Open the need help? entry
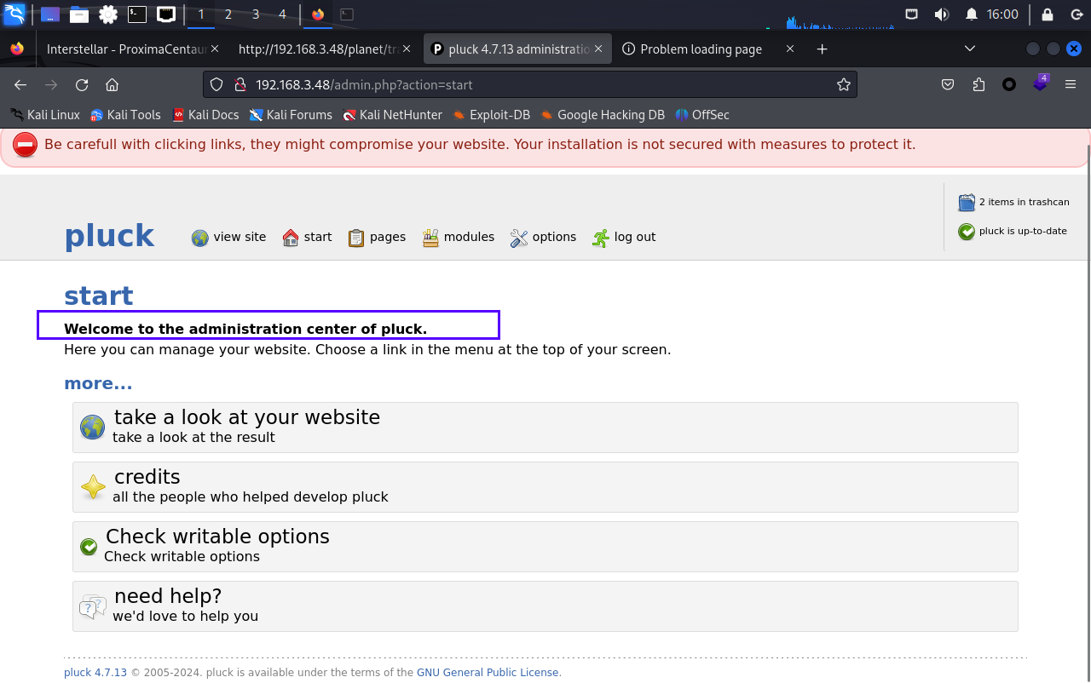This screenshot has width=1091, height=683. click(545, 606)
